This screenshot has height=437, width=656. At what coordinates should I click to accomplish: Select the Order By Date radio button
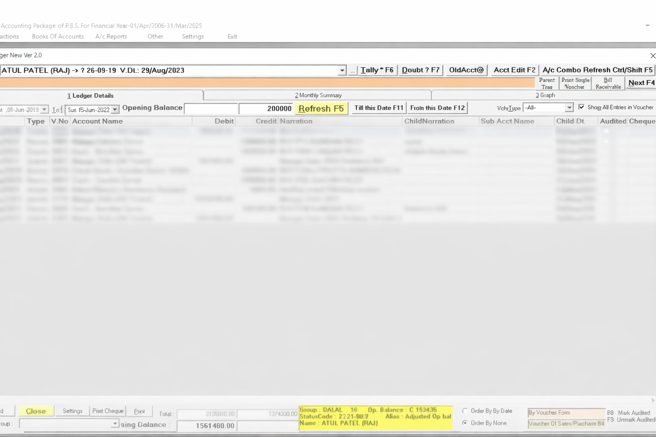[x=465, y=411]
